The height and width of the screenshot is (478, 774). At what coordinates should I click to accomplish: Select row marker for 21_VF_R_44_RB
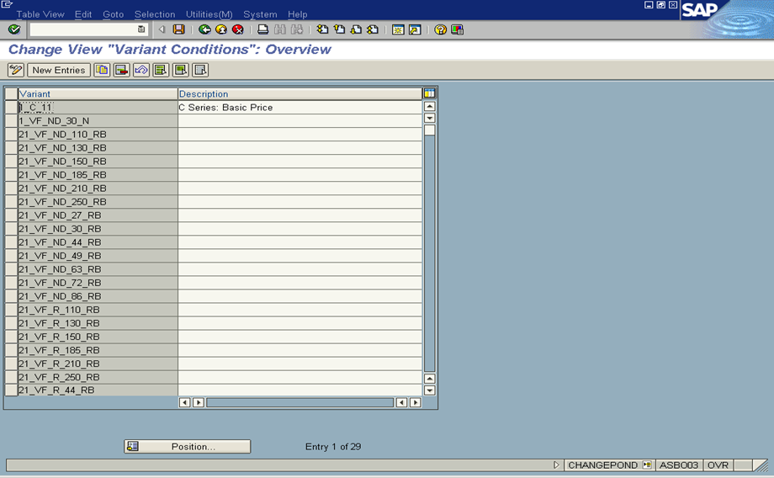tap(11, 390)
